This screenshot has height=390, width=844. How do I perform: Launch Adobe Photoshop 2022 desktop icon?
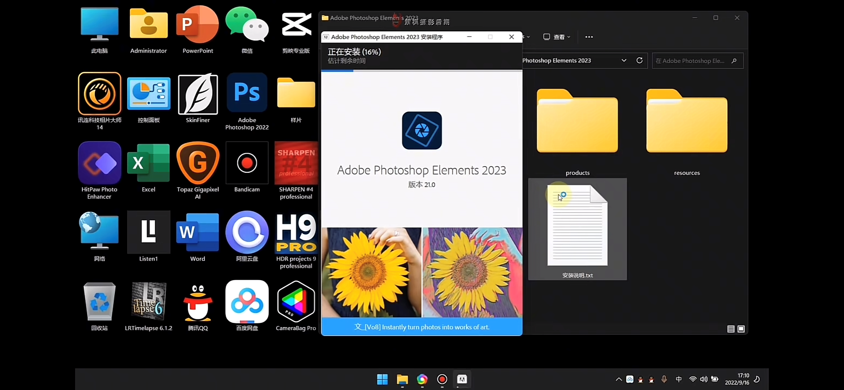point(247,101)
